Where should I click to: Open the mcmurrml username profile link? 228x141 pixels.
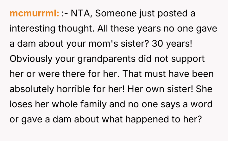coord(35,13)
